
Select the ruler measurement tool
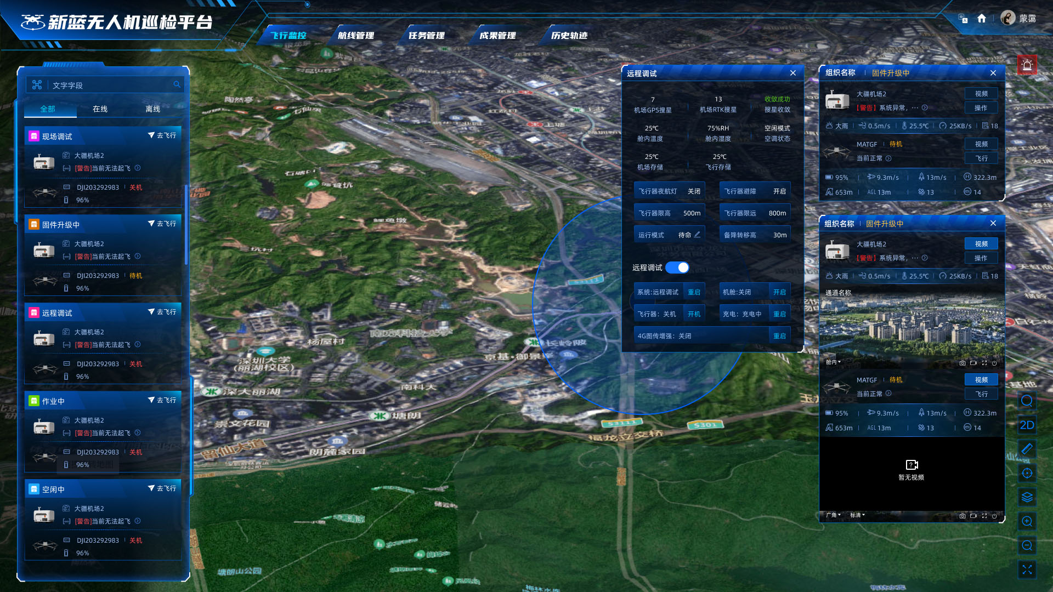[x=1027, y=449]
